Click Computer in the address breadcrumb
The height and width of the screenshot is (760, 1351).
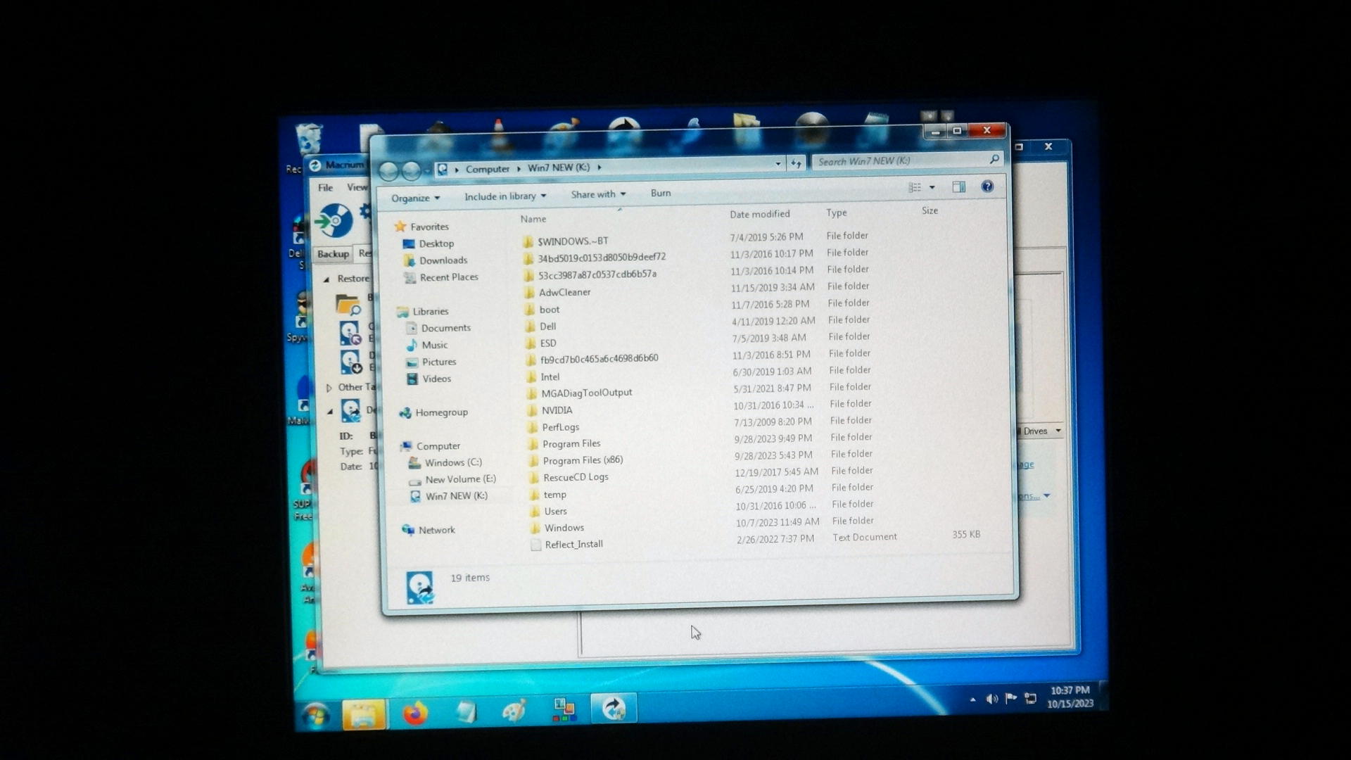487,169
